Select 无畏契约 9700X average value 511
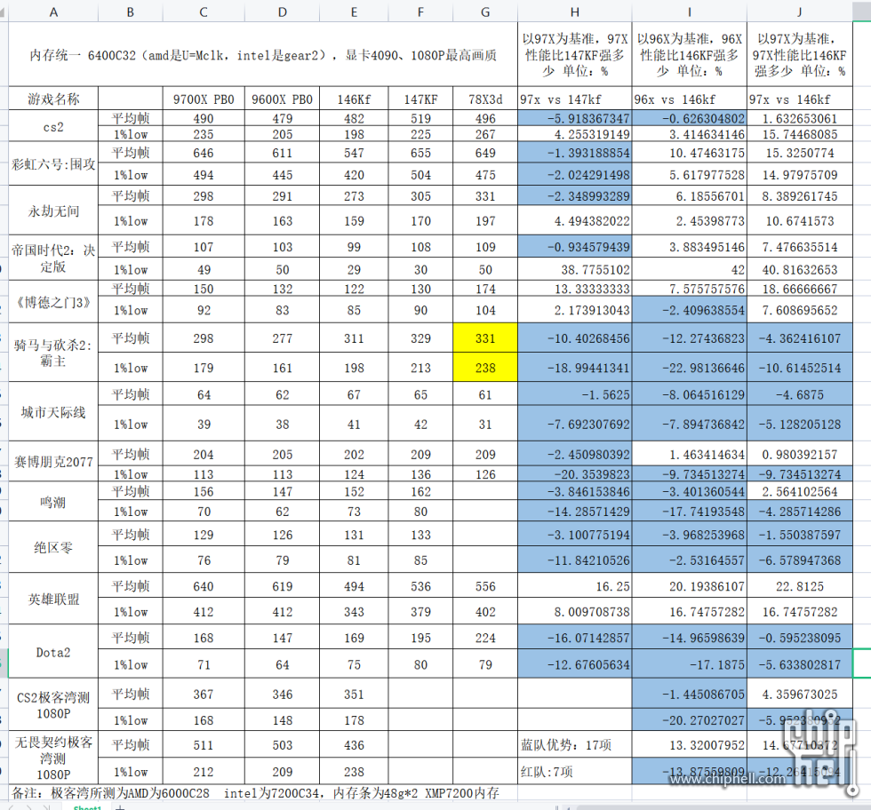 204,744
